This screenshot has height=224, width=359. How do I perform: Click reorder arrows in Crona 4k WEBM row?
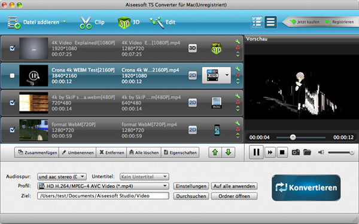[238, 81]
